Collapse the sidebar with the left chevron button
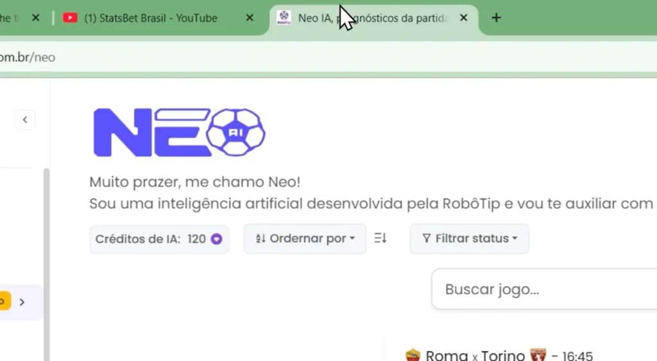Viewport: 657px width, 361px height. (25, 119)
